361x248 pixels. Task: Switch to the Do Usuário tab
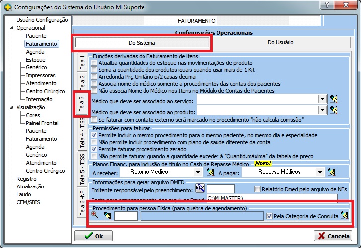[x=281, y=43]
